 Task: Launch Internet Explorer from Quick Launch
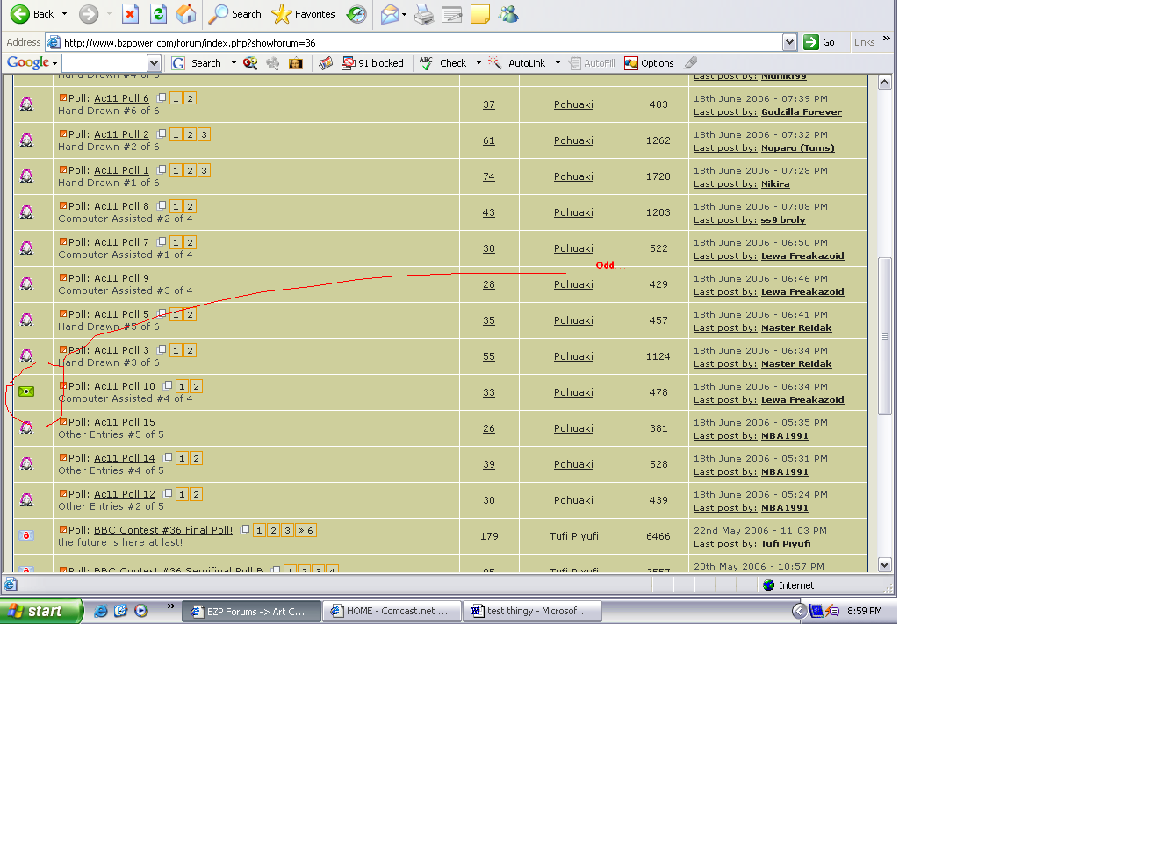pos(101,611)
